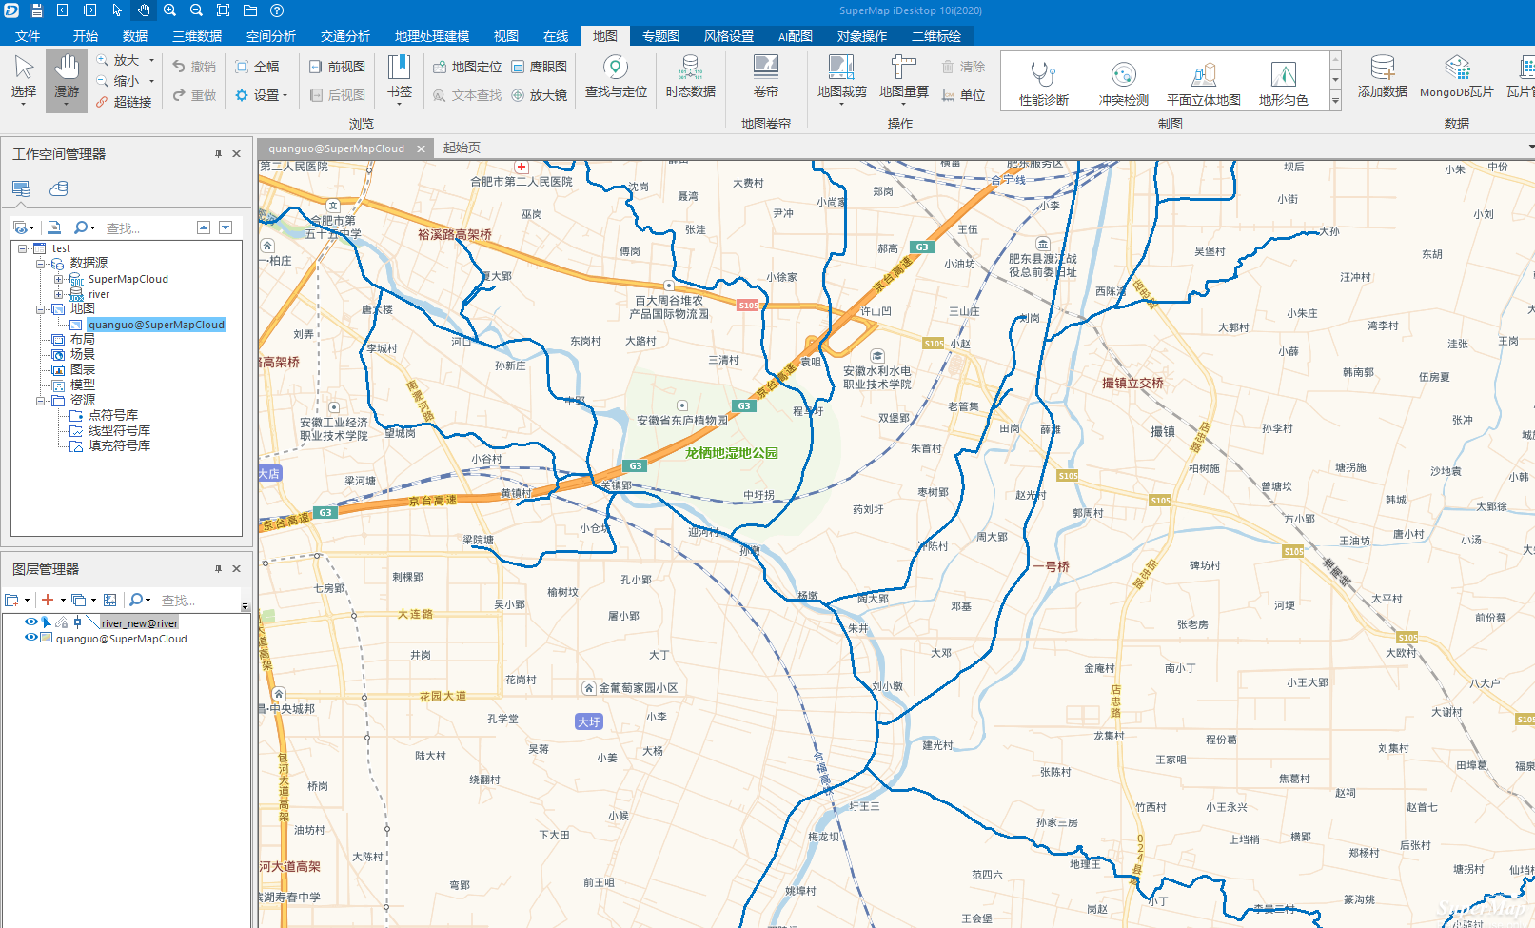Toggle snapping crosshair for river_new@river layer
Image resolution: width=1535 pixels, height=928 pixels.
tap(77, 622)
